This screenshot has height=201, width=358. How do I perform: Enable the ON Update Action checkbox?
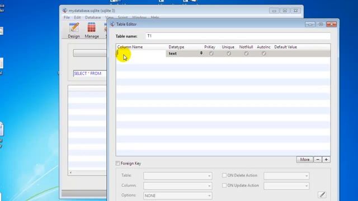(x=224, y=185)
